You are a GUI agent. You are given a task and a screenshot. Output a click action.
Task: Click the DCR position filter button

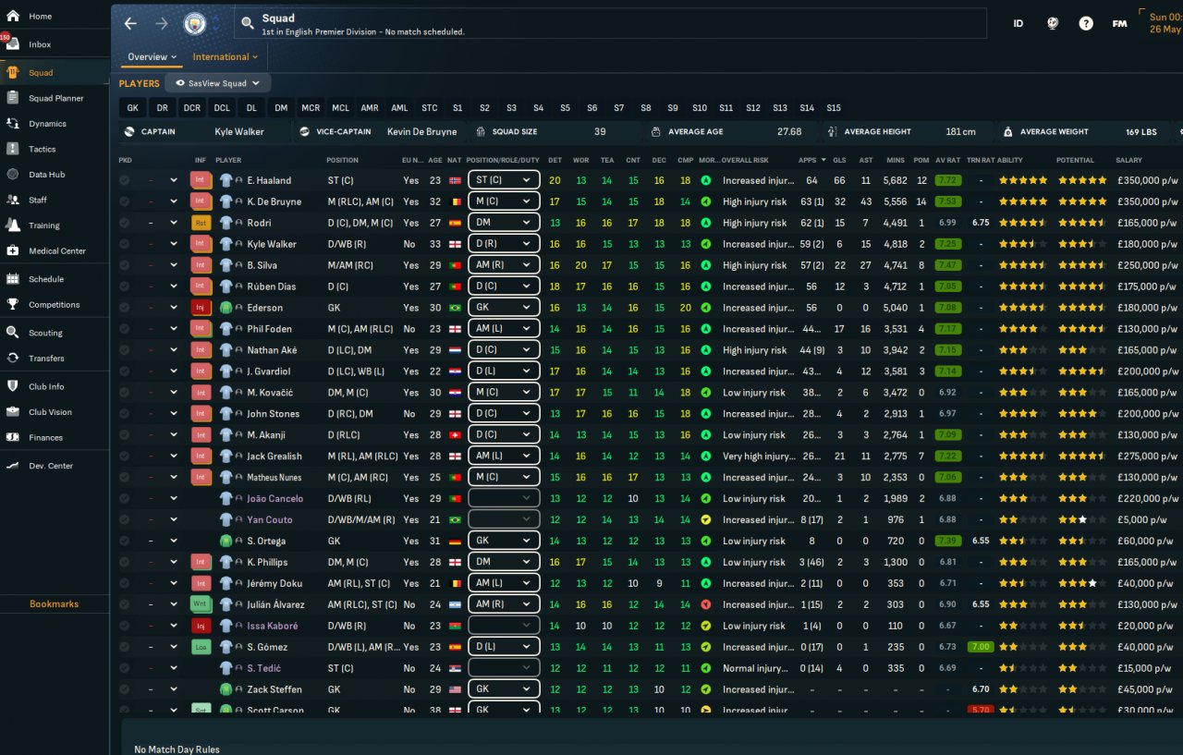click(x=192, y=108)
